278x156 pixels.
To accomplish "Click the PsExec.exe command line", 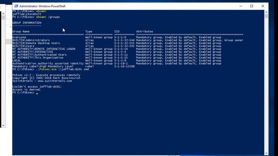I will pos(50,69).
